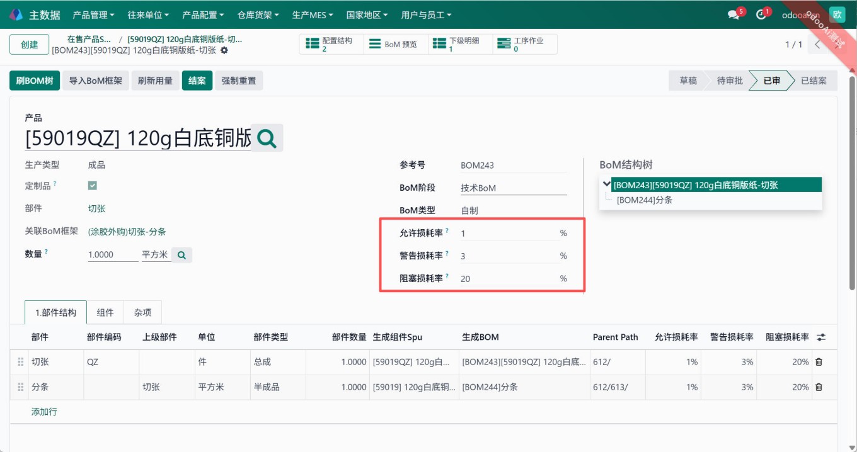
Task: Switch to the 杂项 tab
Action: pos(142,312)
